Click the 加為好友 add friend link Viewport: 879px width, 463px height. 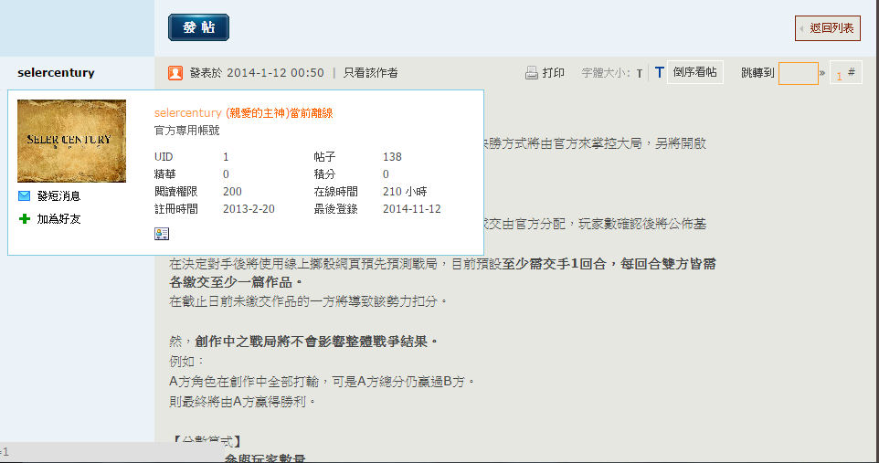click(x=58, y=219)
